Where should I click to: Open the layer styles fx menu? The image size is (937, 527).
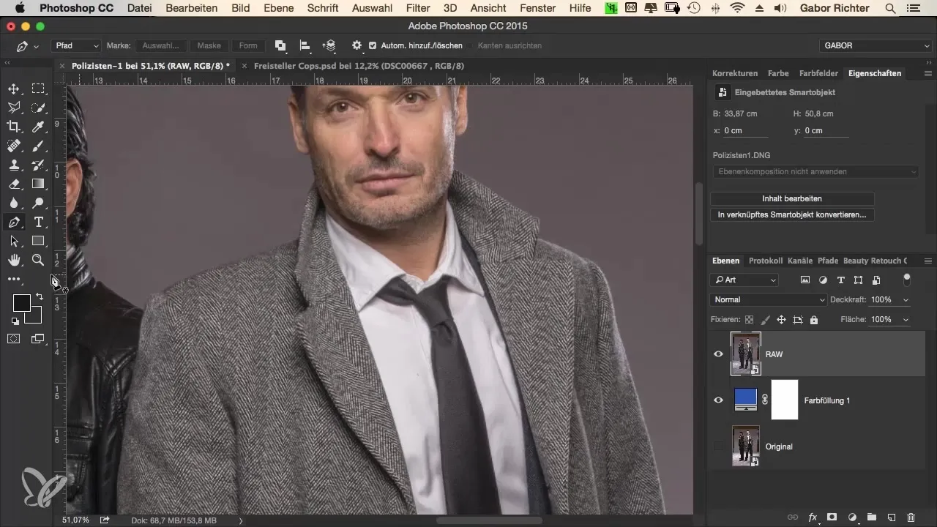813,517
